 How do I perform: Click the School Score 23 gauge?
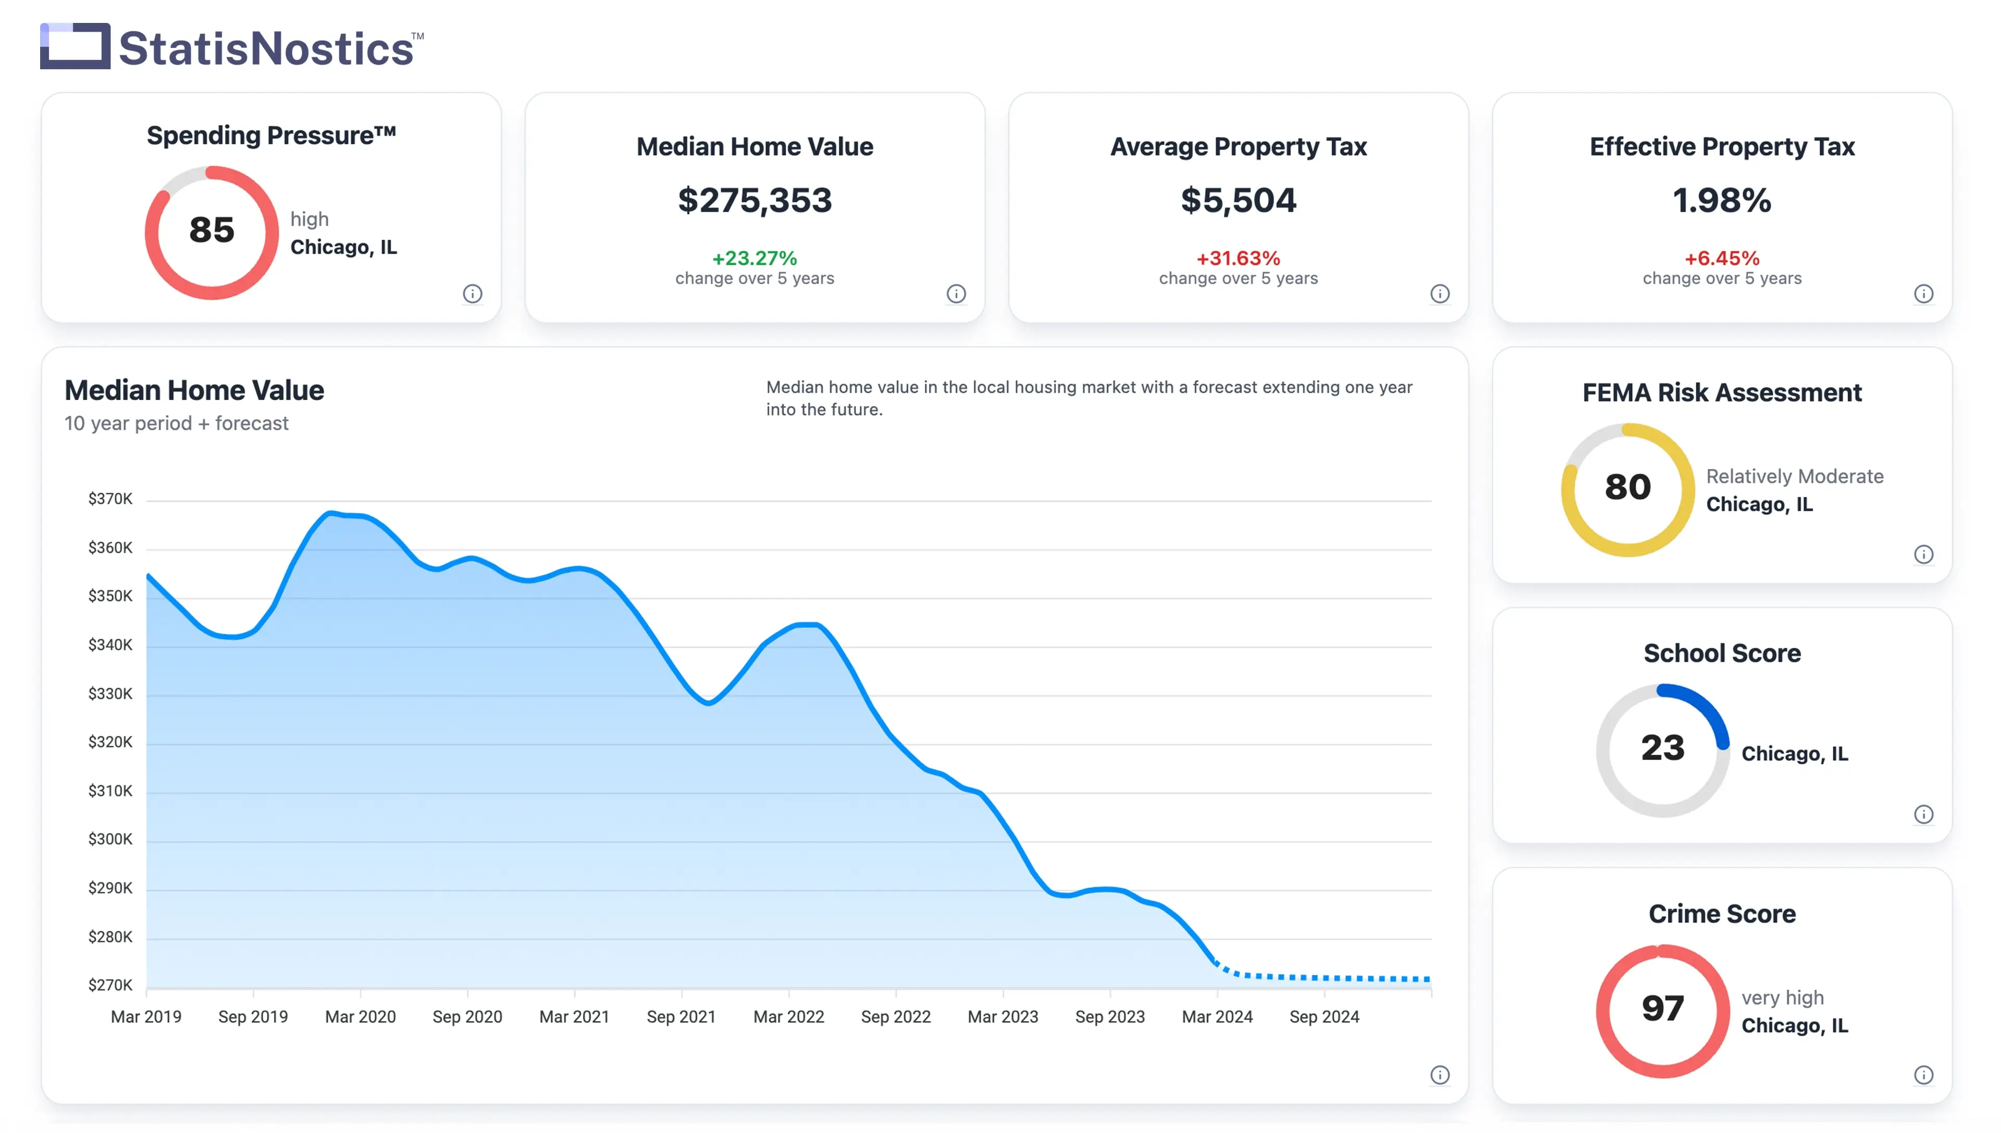point(1662,750)
